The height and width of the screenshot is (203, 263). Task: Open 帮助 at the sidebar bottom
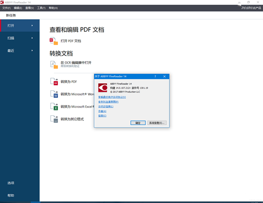click(11, 195)
